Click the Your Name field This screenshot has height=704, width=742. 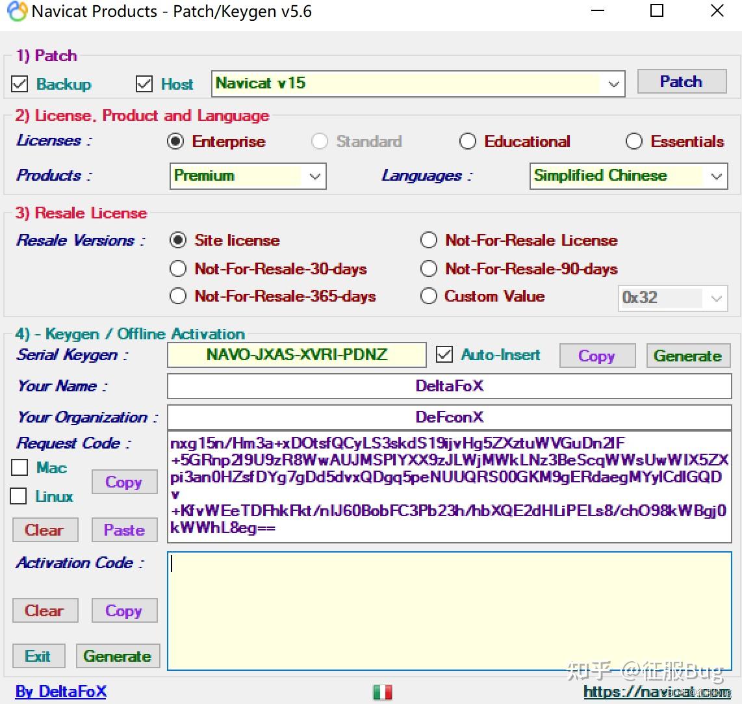point(449,386)
